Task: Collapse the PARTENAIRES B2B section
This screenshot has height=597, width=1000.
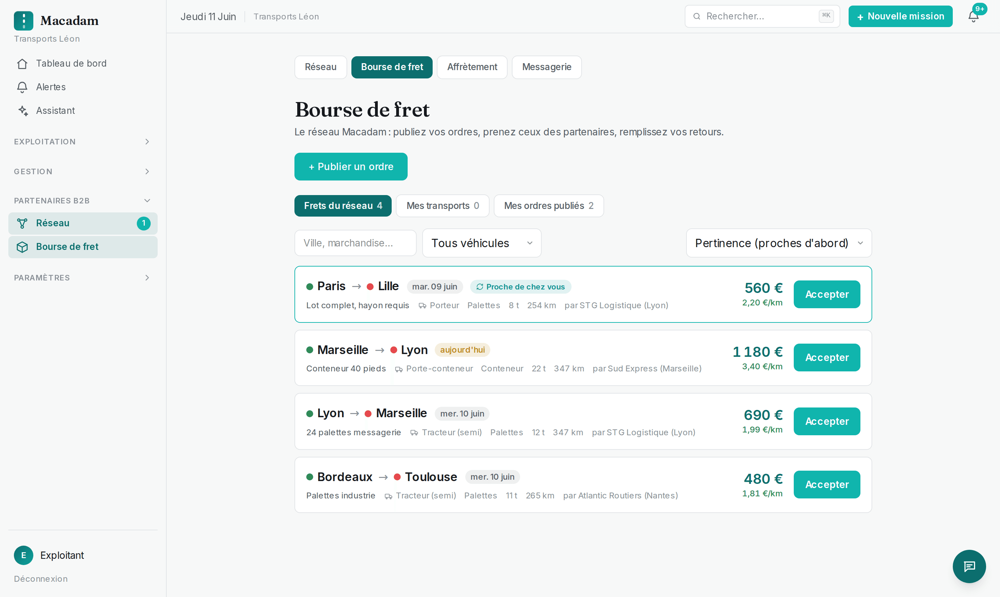Action: 83,200
